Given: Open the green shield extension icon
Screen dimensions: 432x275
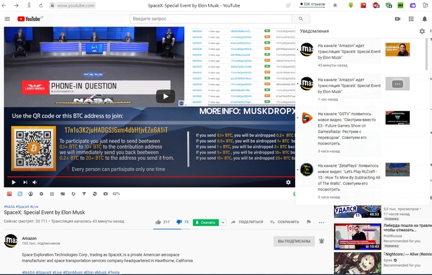Looking at the screenshot, I should click(x=388, y=5).
